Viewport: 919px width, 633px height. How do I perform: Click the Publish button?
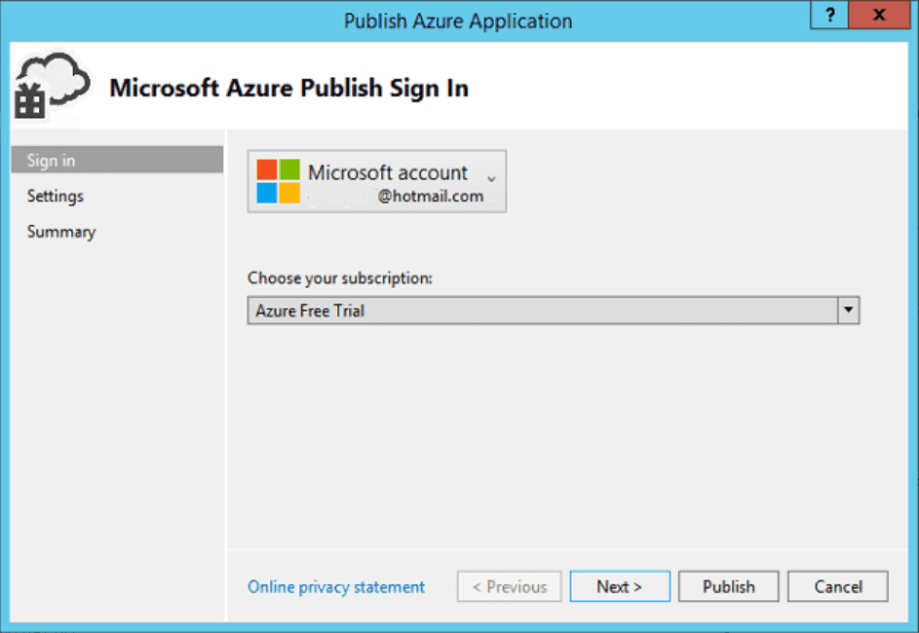point(729,586)
